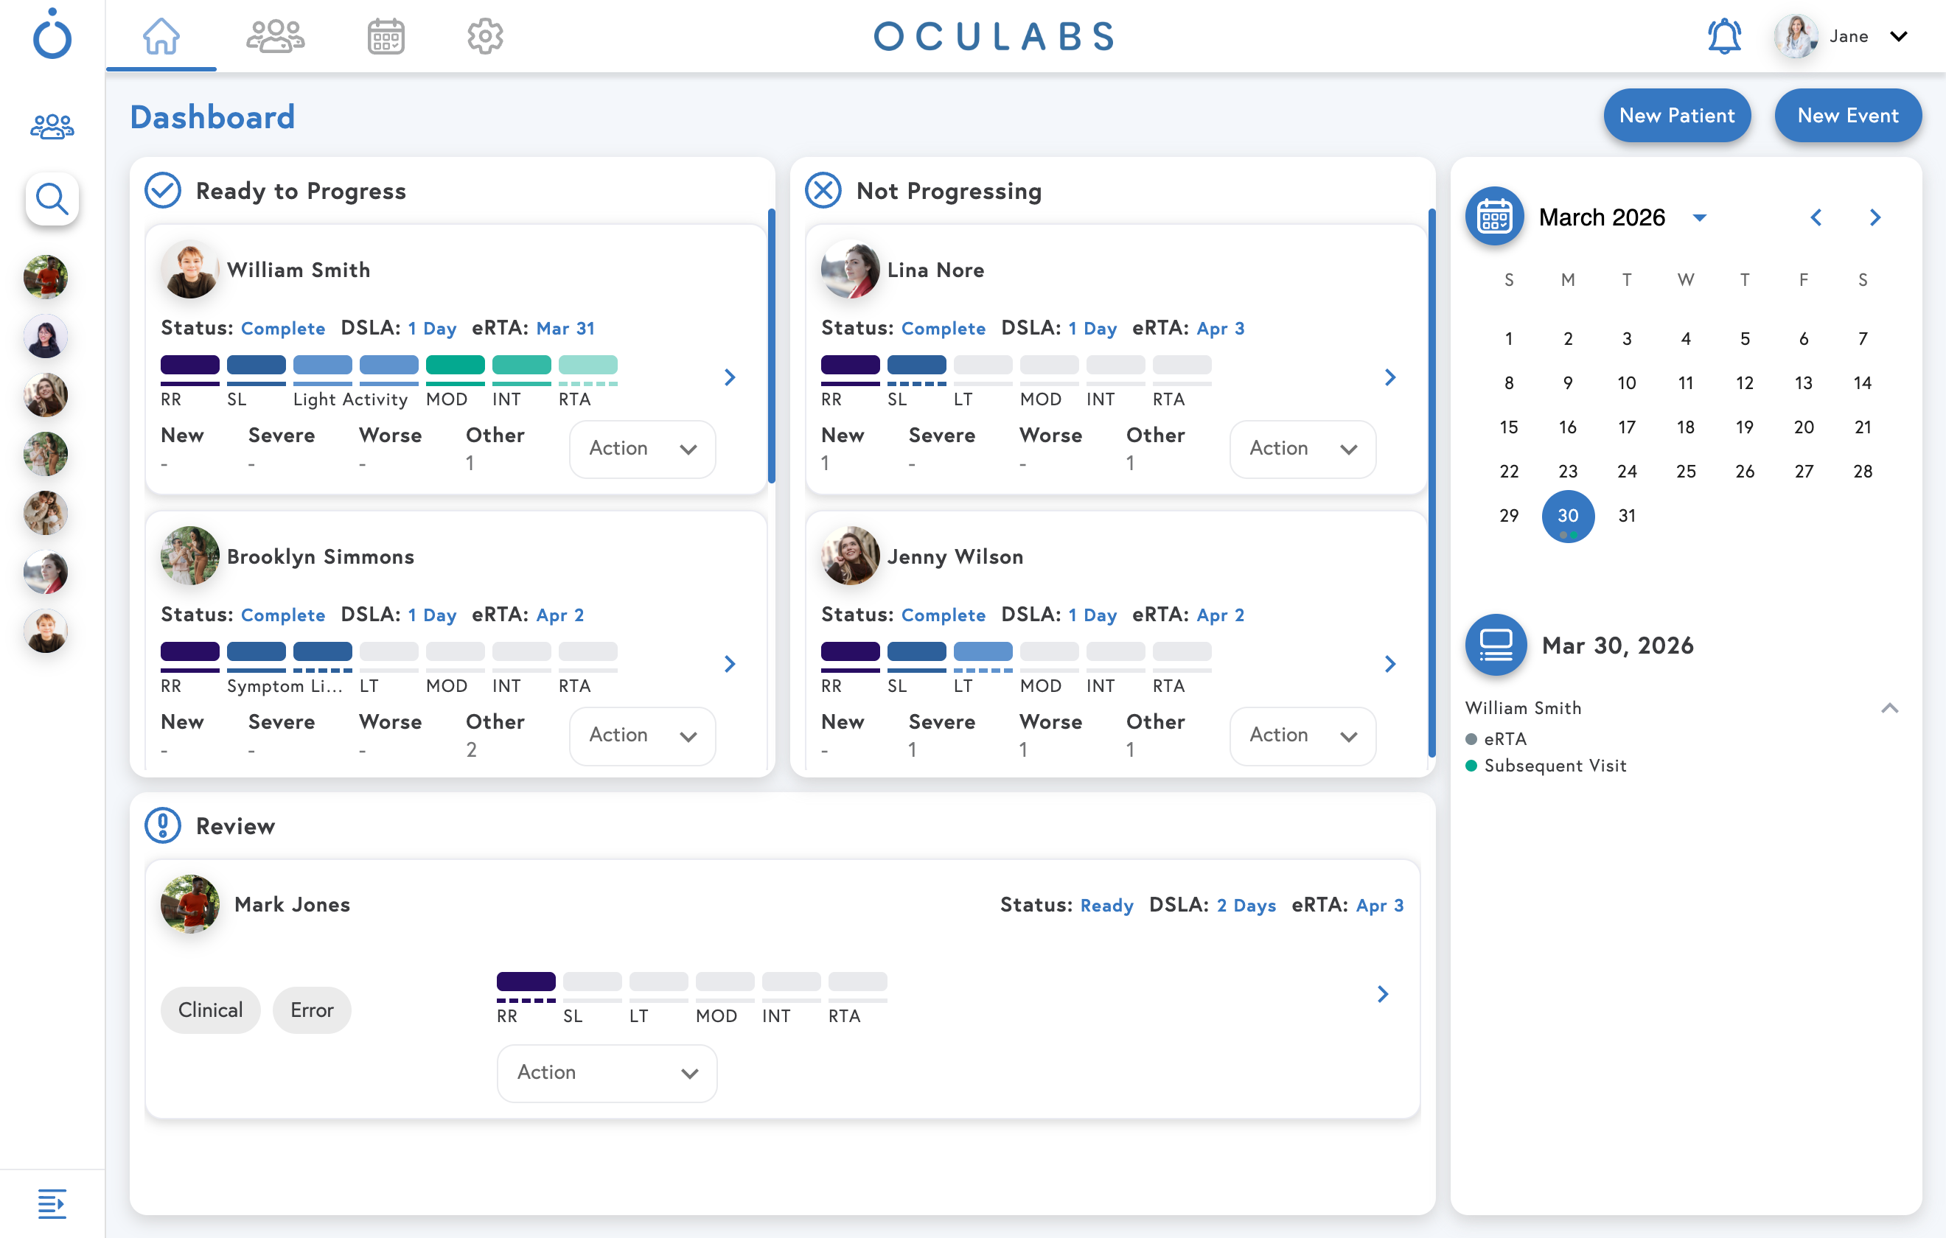Open Action dropdown for Brooklyn Simmons
The image size is (1946, 1238).
coord(643,735)
